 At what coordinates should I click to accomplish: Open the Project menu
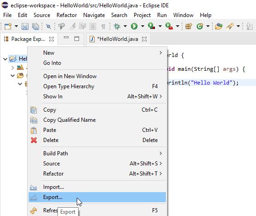tap(142, 15)
